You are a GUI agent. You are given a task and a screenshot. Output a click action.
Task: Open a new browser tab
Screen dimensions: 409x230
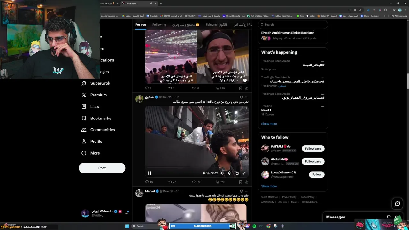coord(161,3)
